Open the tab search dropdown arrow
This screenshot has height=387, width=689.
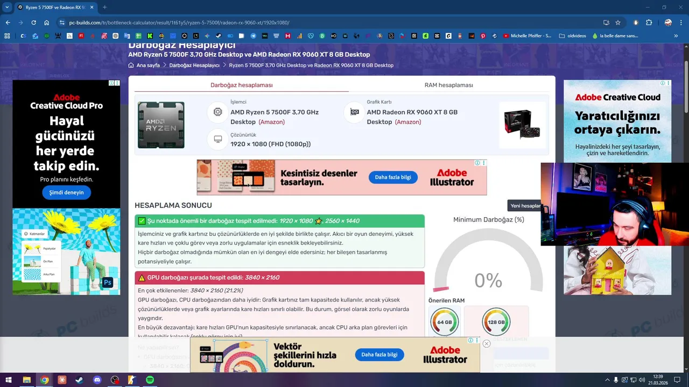point(7,8)
